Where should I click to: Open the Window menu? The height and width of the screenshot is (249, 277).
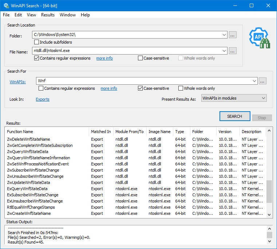(68, 15)
